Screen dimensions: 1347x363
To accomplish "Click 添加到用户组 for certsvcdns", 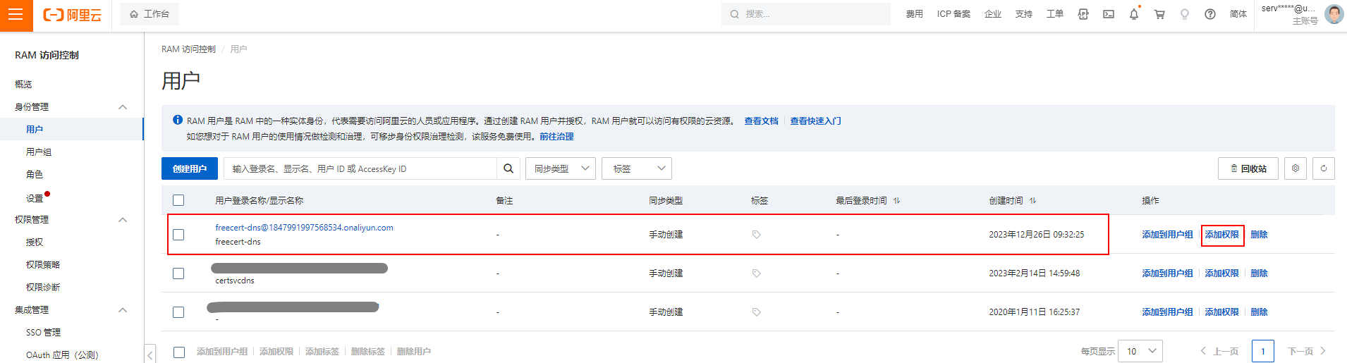I will pos(1167,273).
